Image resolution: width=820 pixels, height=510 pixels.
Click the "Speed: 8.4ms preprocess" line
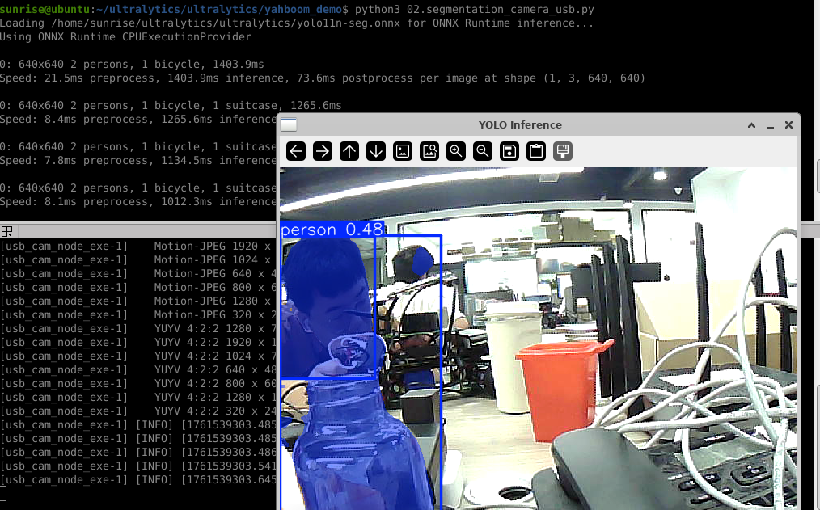138,119
